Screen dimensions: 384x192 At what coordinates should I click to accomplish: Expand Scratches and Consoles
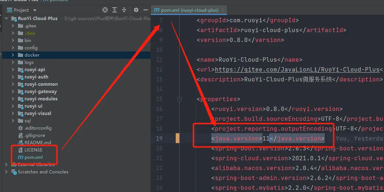pos(6,172)
